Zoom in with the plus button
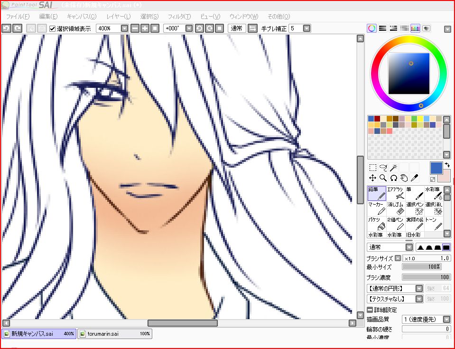This screenshot has width=455, height=349. click(145, 28)
